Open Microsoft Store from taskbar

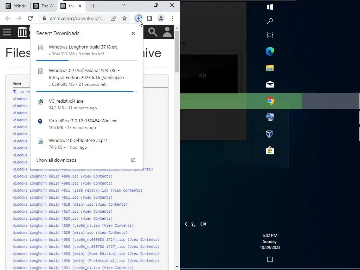click(x=270, y=150)
